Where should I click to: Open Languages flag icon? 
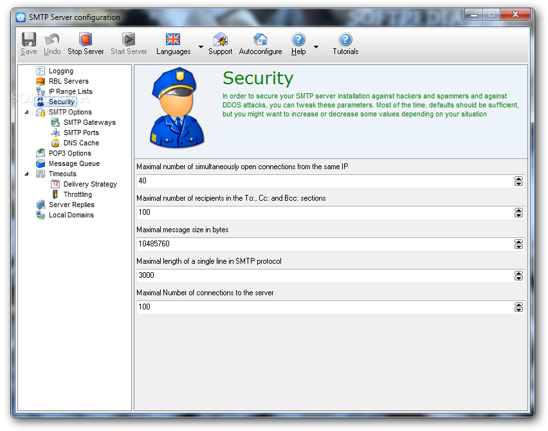click(x=173, y=39)
